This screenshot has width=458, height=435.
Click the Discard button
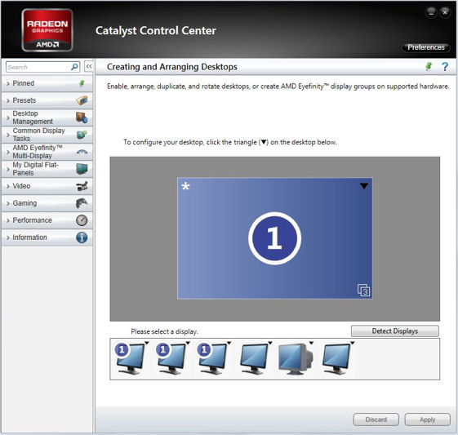click(376, 419)
